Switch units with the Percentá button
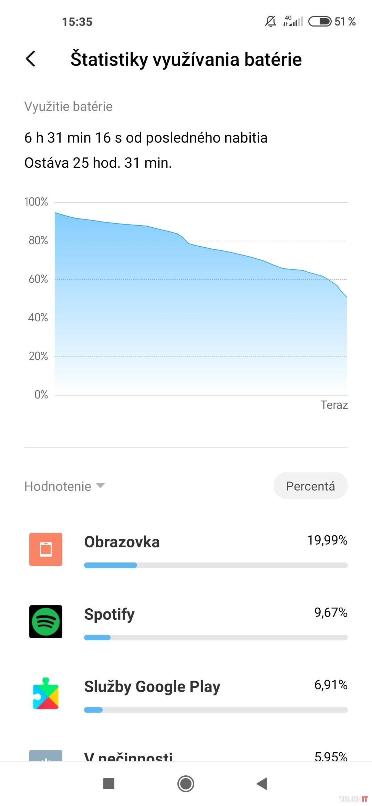The width and height of the screenshot is (372, 806). point(310,486)
